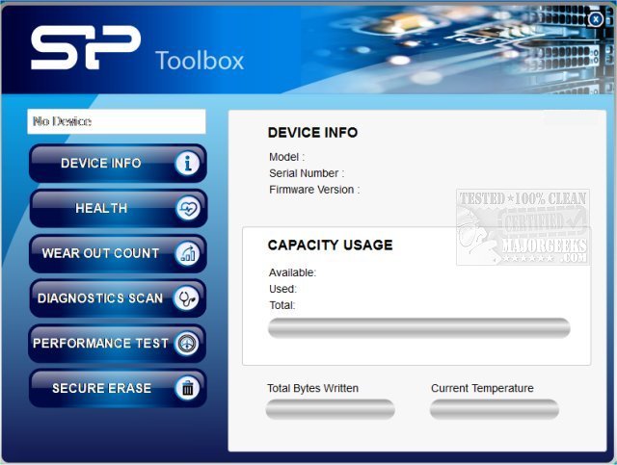Launch PERFORMANCE TEST
This screenshot has height=465, width=617.
click(118, 344)
